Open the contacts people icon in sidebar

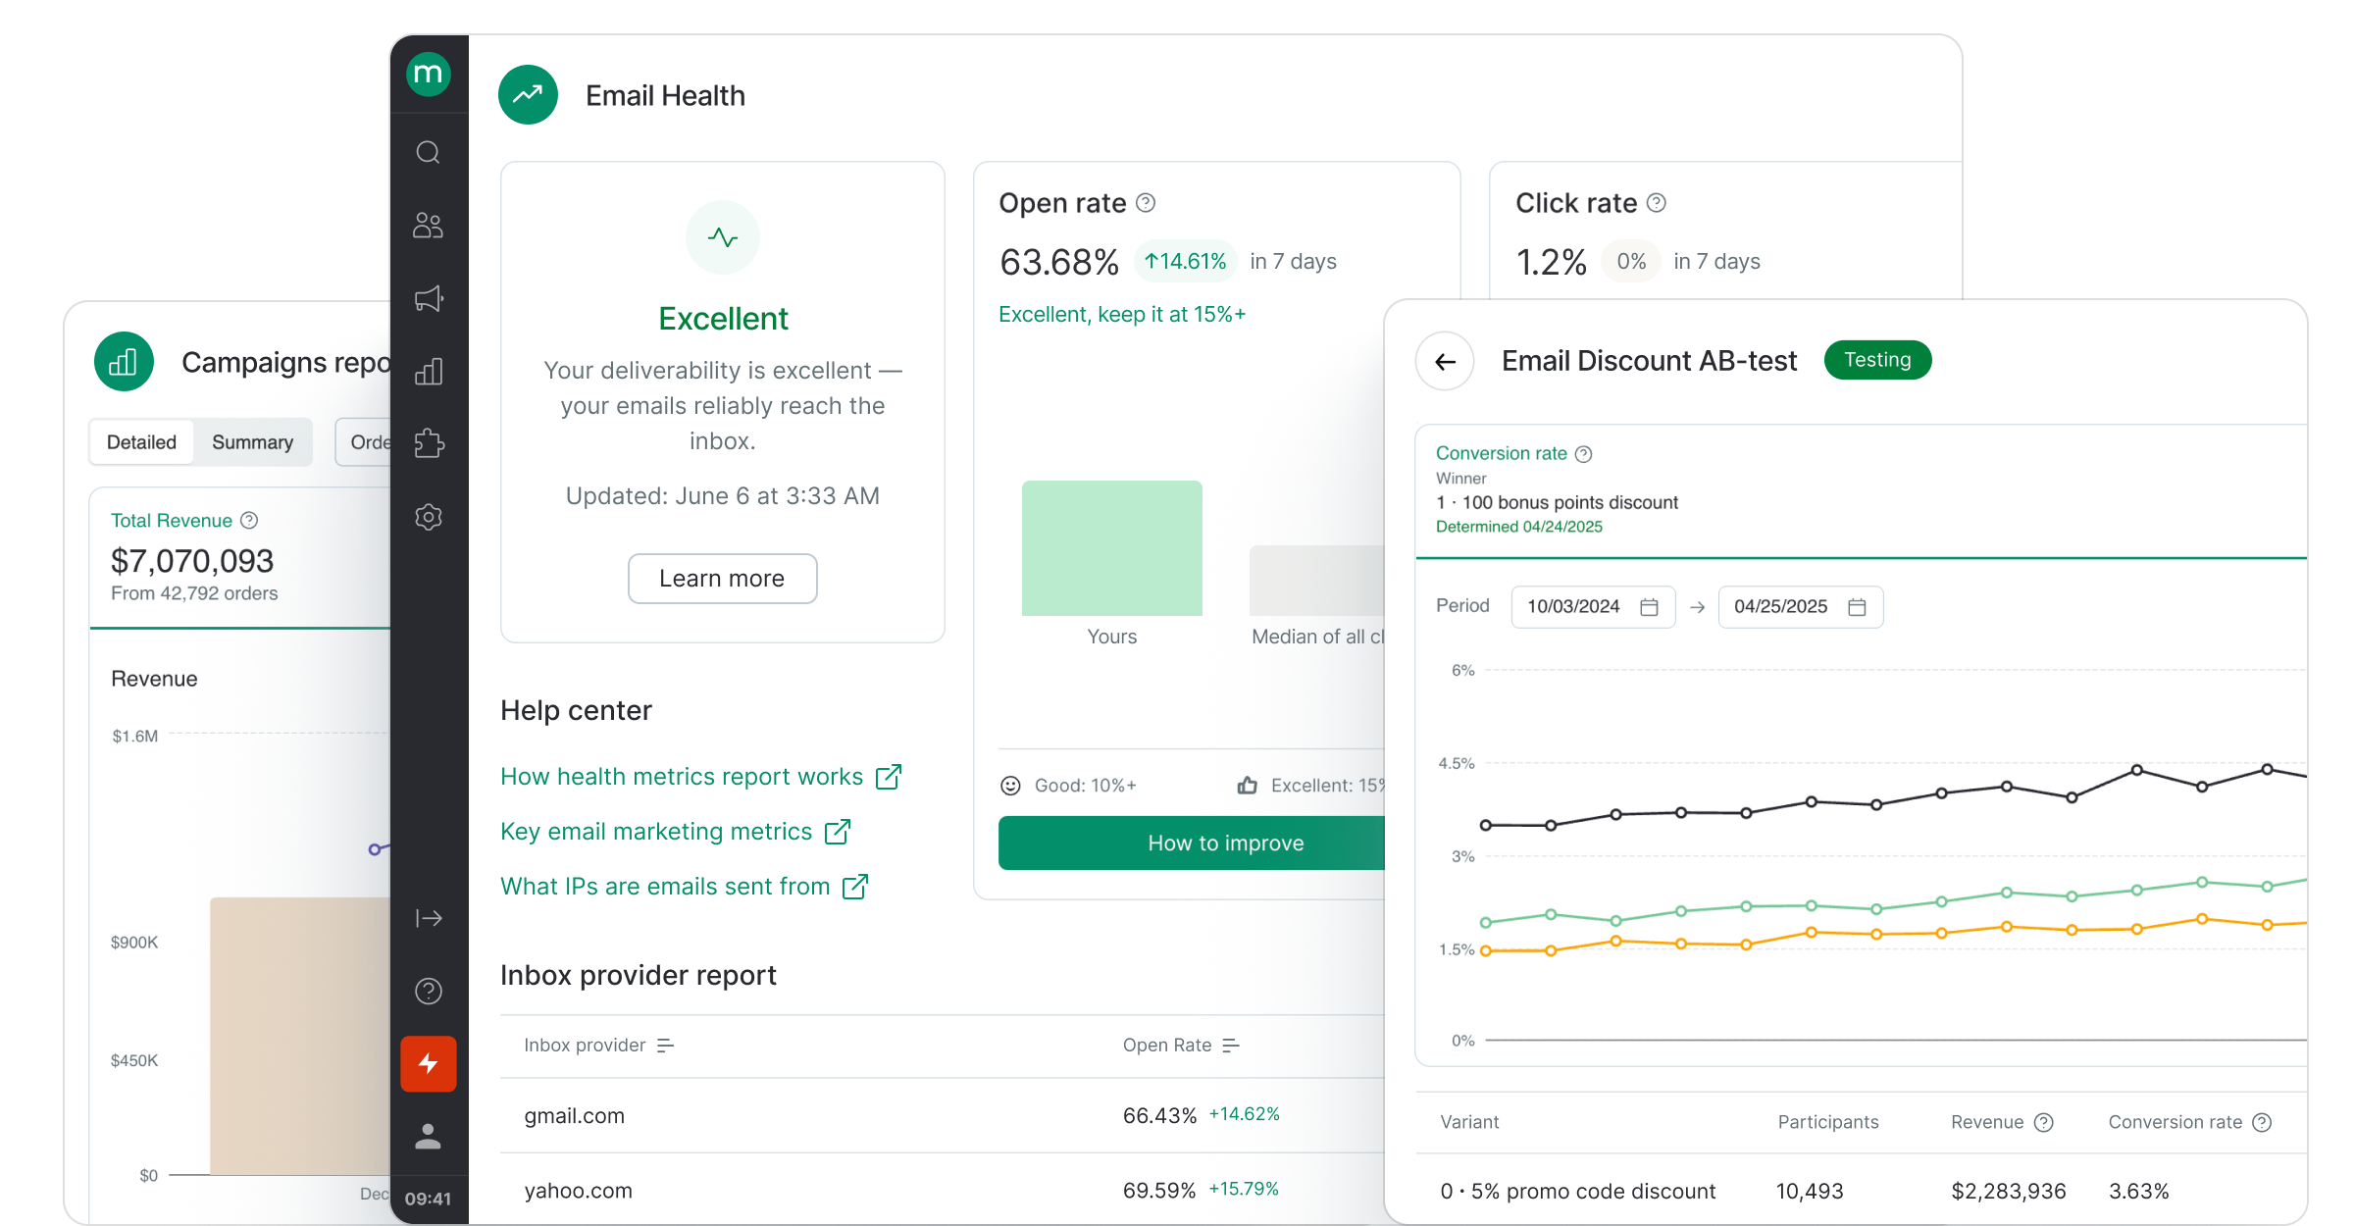tap(429, 226)
